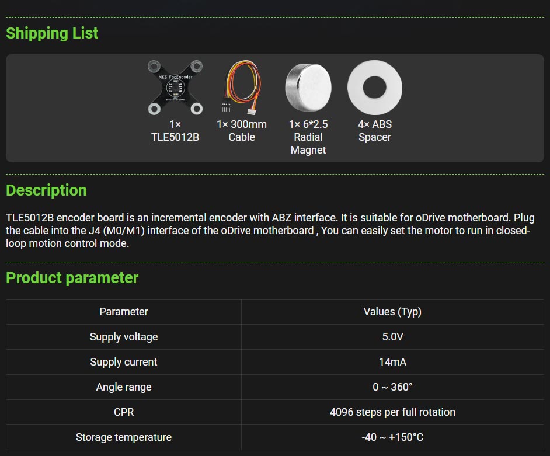Click the 'CPR' table cell
Viewport: 550px width, 456px height.
pyautogui.click(x=124, y=412)
